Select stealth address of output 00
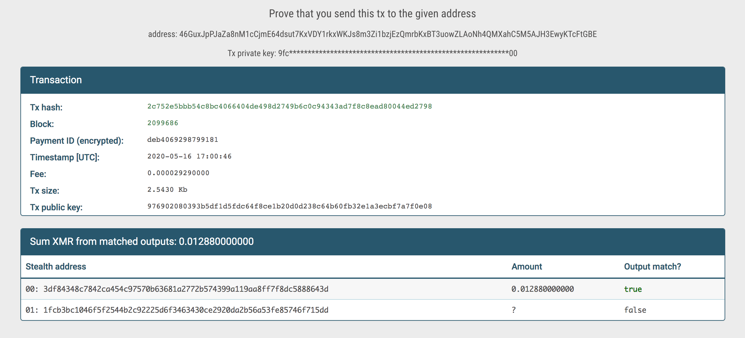This screenshot has width=745, height=338. pyautogui.click(x=186, y=289)
